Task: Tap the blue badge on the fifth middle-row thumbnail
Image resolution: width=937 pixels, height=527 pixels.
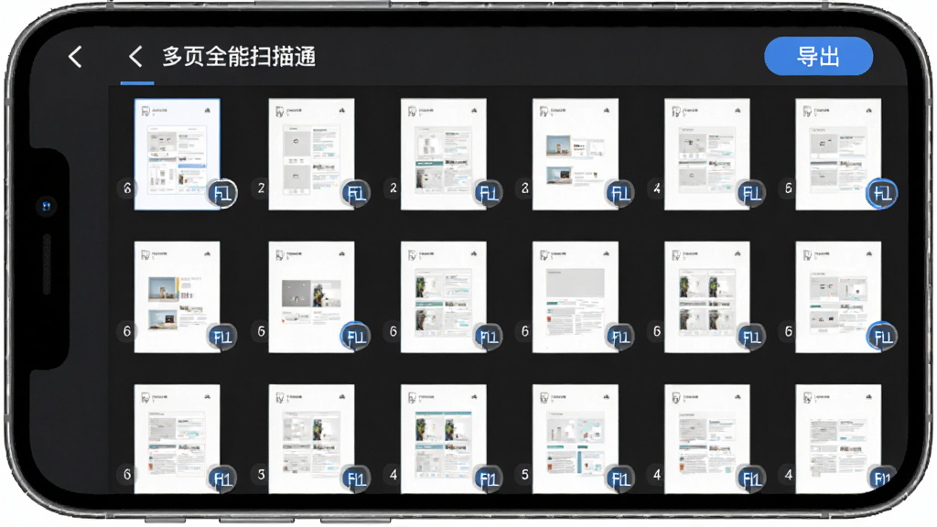Action: tap(751, 337)
